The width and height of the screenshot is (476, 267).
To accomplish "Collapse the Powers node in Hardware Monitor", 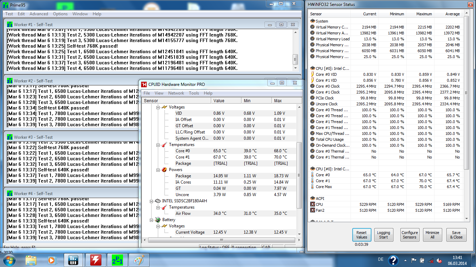I will 158,170.
